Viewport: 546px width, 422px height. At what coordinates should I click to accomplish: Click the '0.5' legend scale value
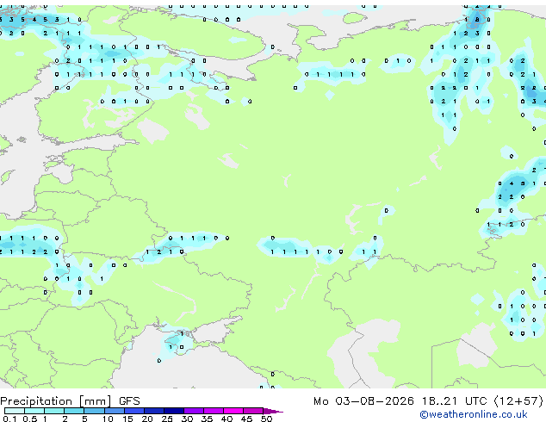[30, 419]
